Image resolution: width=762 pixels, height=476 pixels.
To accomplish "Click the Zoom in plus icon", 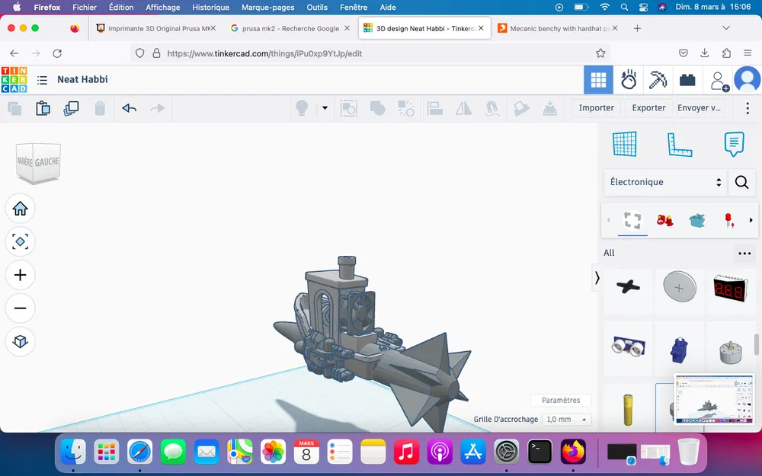I will click(21, 275).
